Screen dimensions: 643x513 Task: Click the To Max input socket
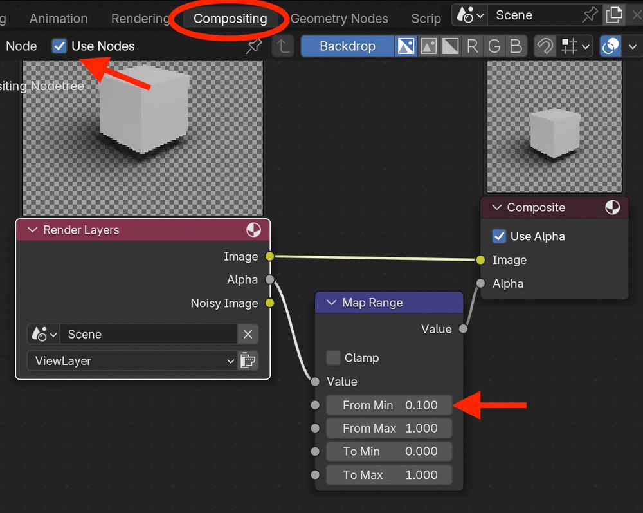pyautogui.click(x=315, y=475)
